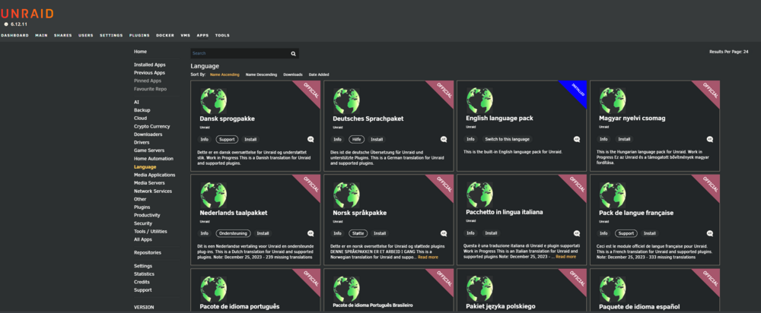
Task: Install the Pacchetto in lingua italiana
Action: click(491, 233)
